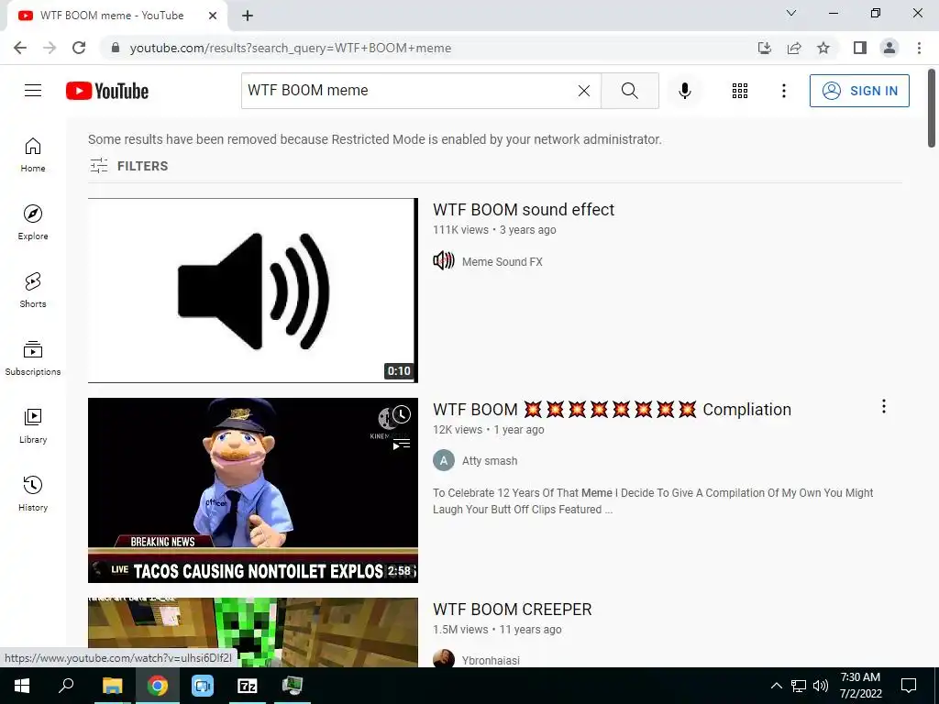Expand the search FILTERS panel

(x=128, y=166)
